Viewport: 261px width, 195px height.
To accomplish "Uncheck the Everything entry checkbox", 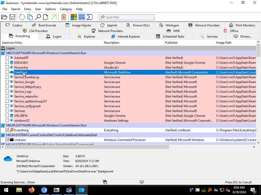I will [x=7, y=130].
